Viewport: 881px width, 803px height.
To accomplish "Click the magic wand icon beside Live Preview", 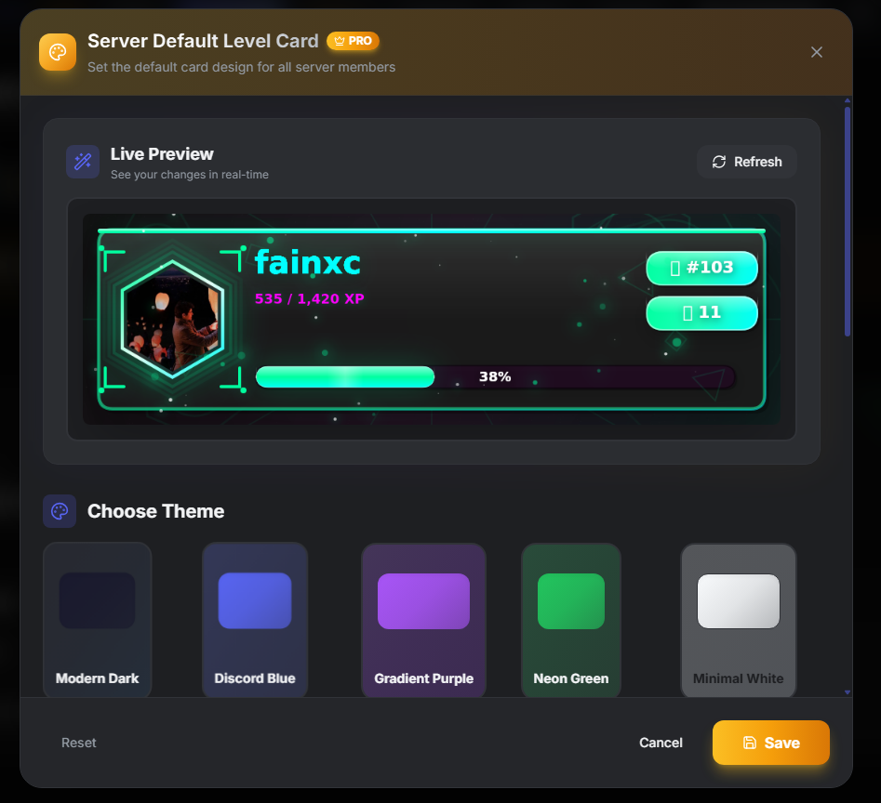I will (82, 161).
